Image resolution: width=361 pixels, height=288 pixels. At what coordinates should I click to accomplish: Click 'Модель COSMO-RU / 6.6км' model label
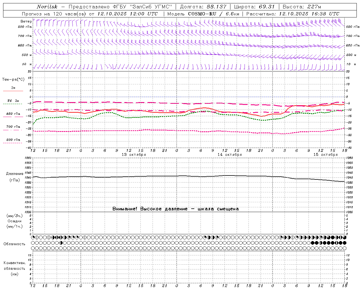click(x=203, y=14)
